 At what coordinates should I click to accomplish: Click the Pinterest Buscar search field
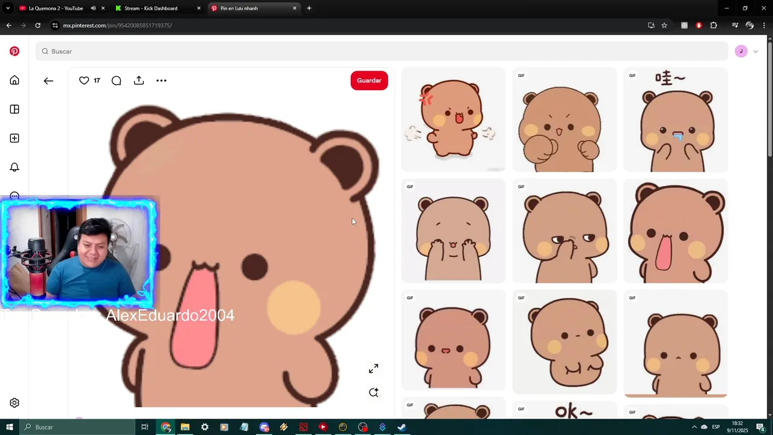(x=382, y=51)
